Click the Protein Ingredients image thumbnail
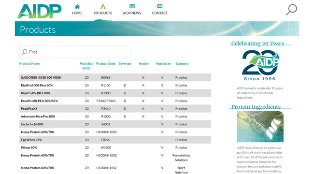Screen dimensions: 314x174 (260, 127)
